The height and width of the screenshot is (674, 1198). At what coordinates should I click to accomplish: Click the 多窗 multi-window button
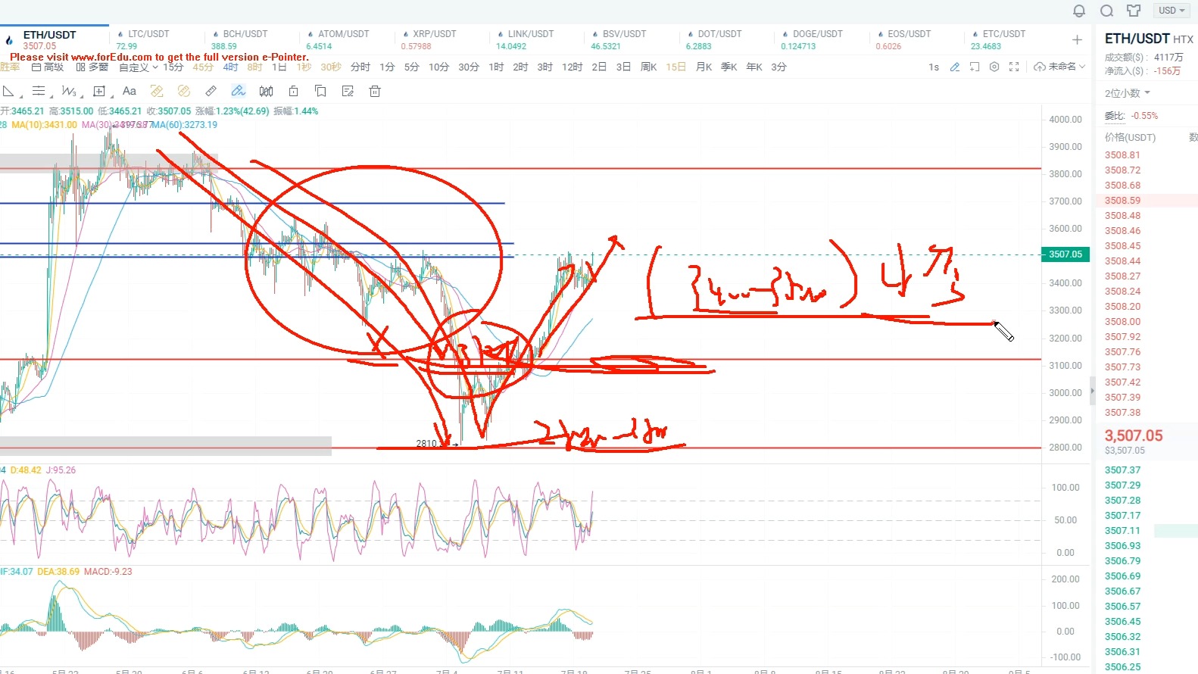(92, 67)
